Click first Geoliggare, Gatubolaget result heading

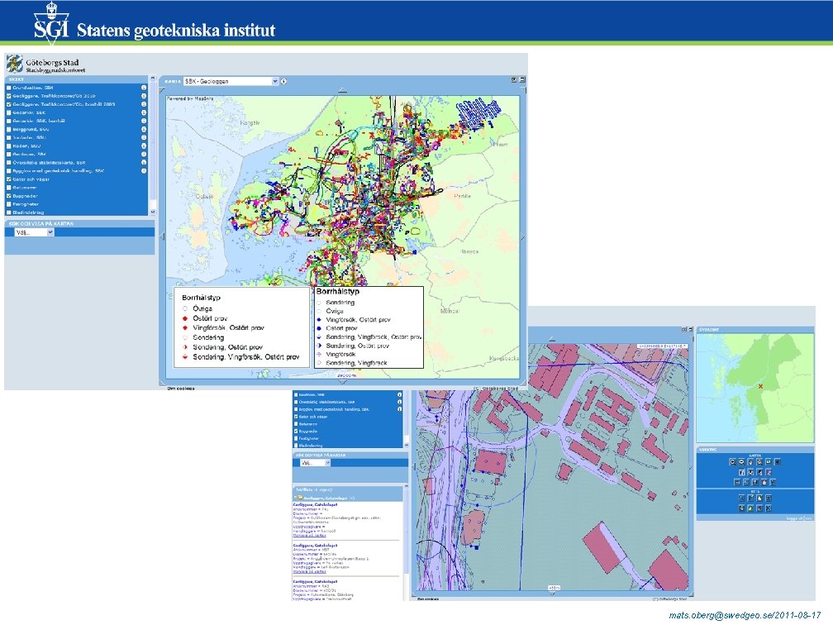tap(315, 504)
